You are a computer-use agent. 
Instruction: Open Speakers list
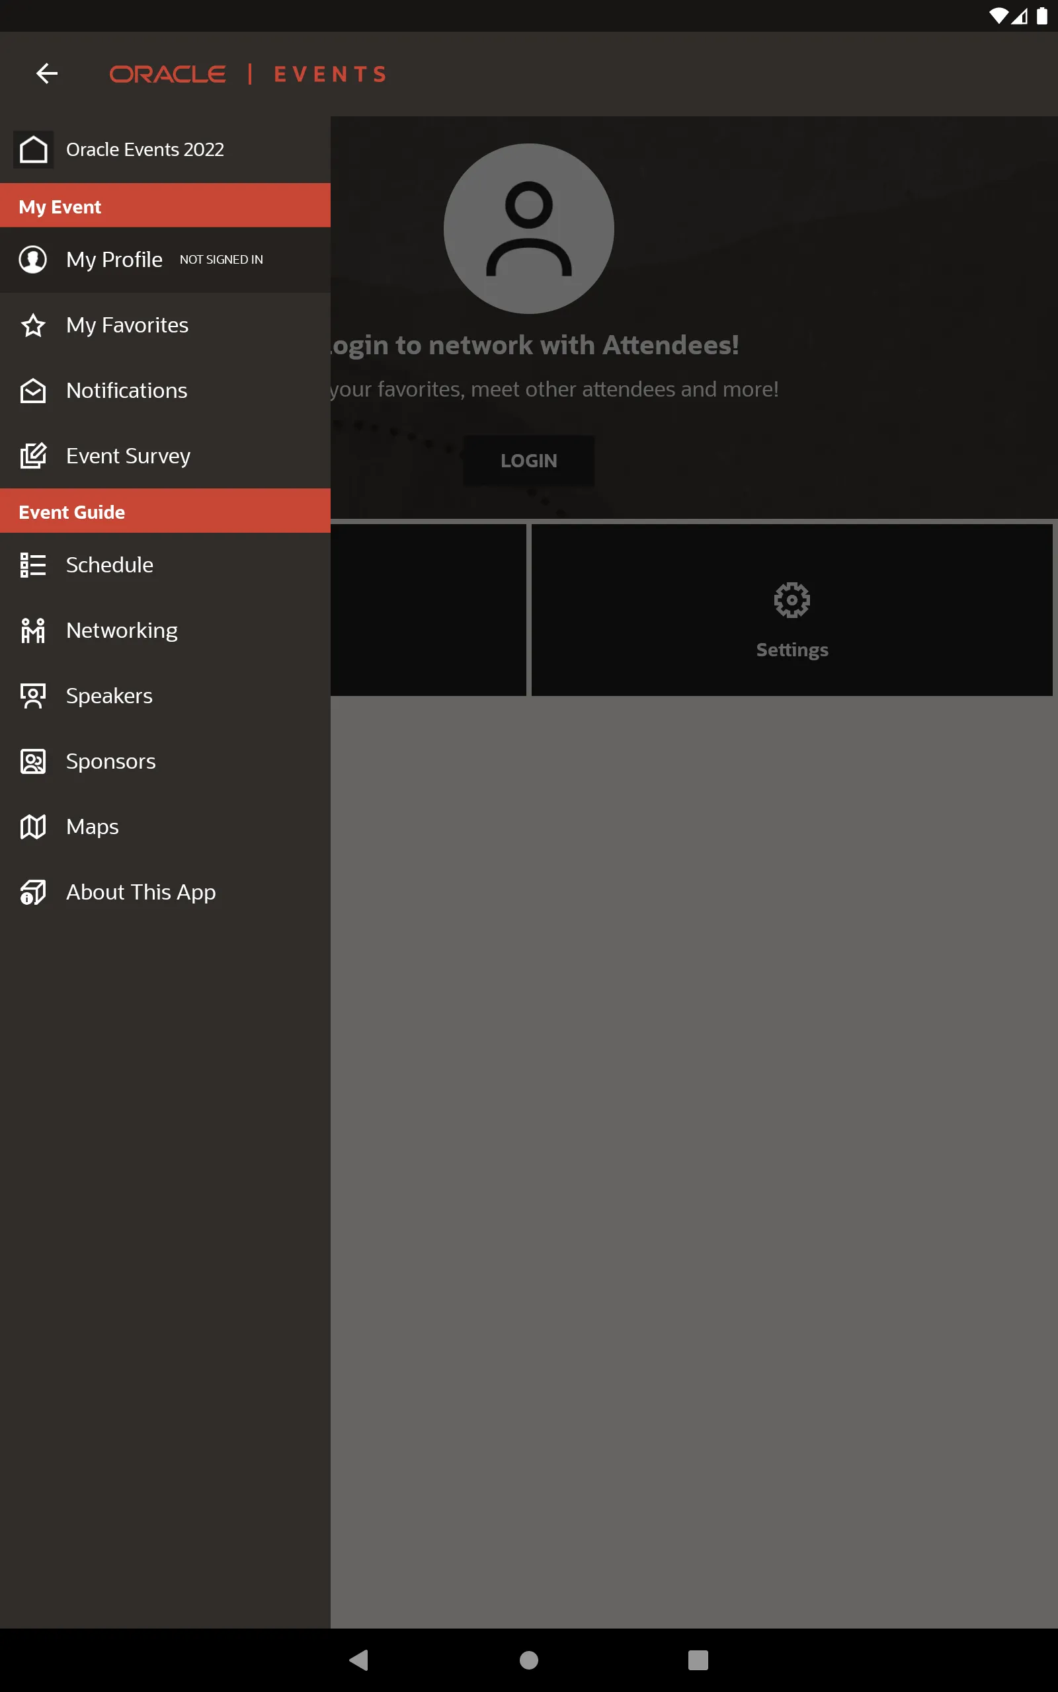click(x=165, y=696)
